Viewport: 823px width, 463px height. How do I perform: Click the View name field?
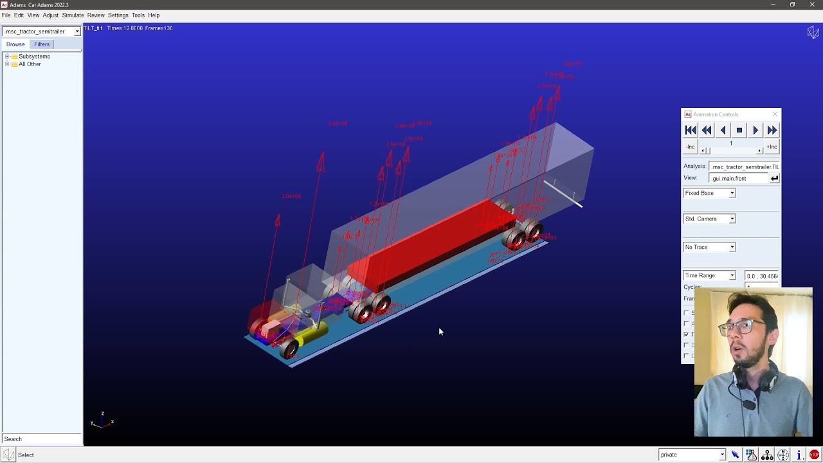coord(738,178)
